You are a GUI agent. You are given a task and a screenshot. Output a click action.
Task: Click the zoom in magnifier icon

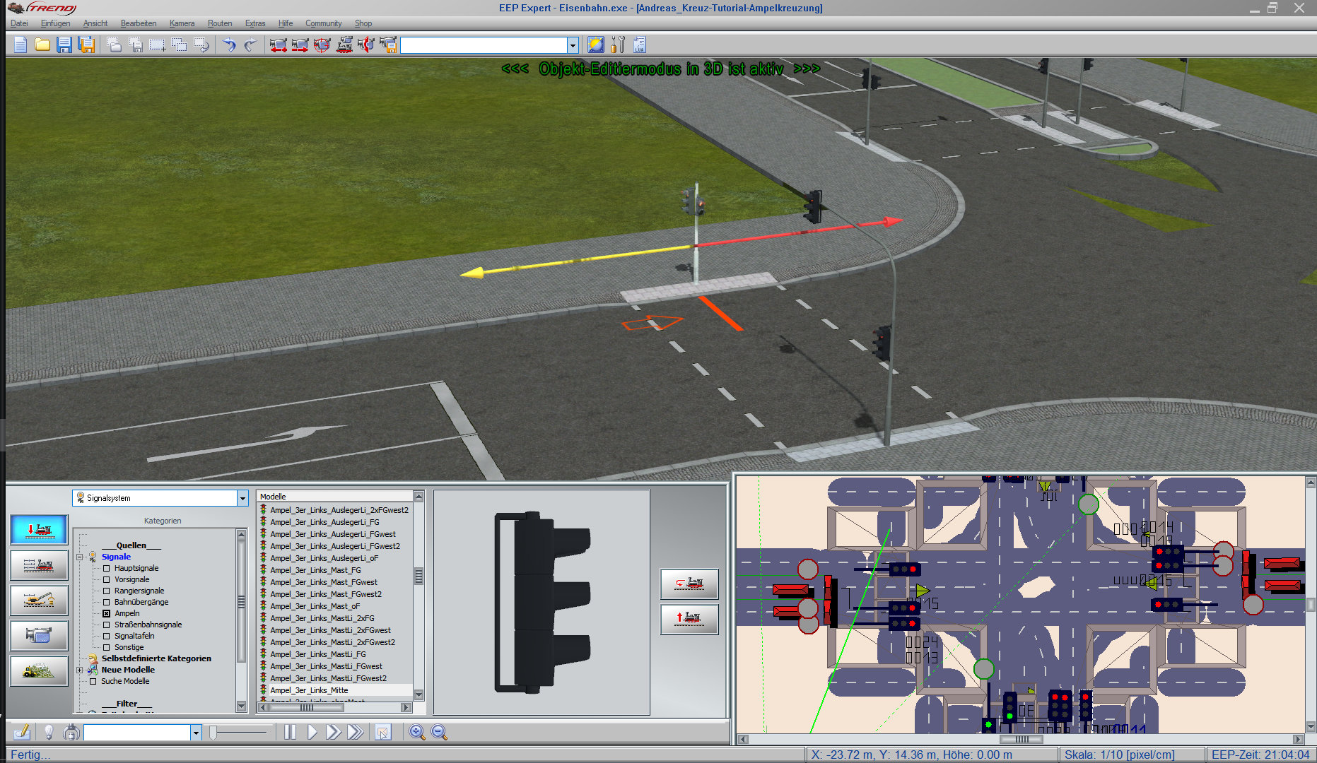pos(417,733)
